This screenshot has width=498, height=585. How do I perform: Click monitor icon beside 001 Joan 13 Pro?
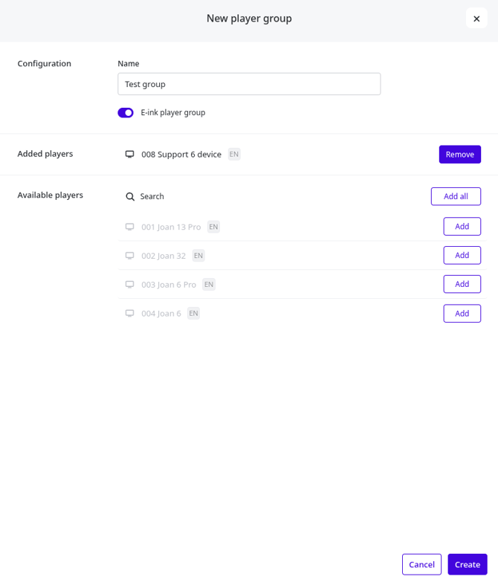tap(130, 227)
